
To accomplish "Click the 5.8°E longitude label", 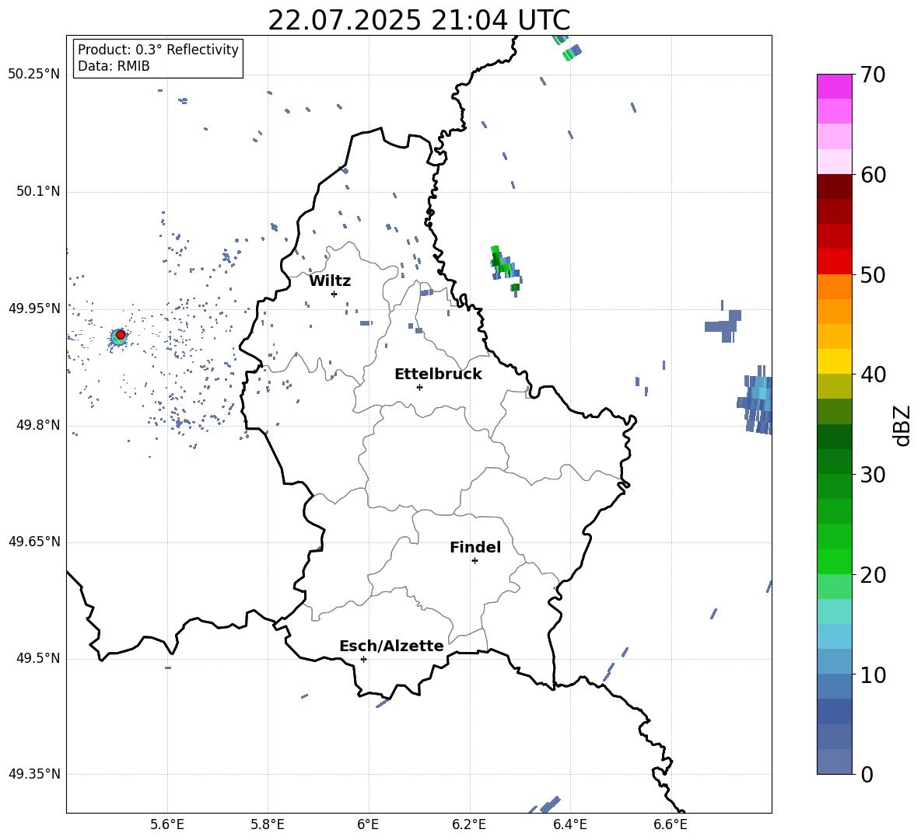I will pyautogui.click(x=268, y=824).
